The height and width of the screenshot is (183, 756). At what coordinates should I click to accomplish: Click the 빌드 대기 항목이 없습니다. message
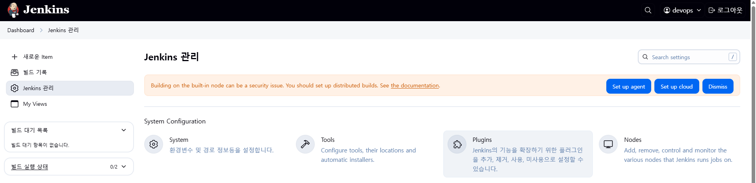click(40, 145)
